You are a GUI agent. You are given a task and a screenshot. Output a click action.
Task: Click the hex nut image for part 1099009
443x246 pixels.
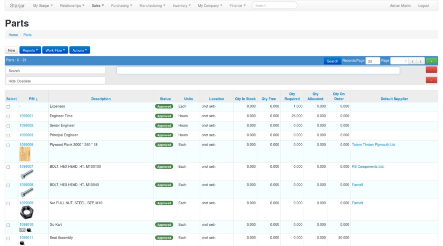coord(27,213)
